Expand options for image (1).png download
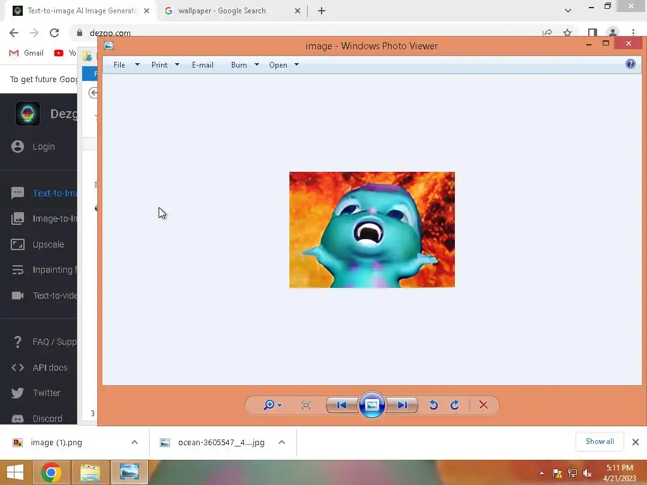 point(135,442)
